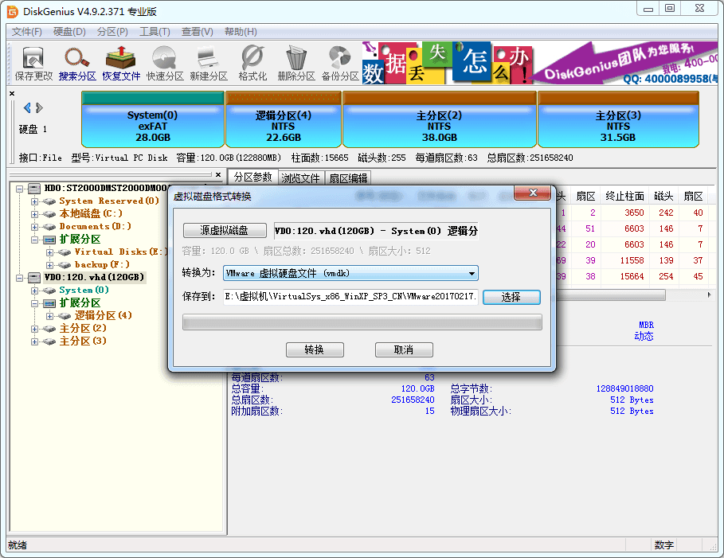724x558 pixels.
Task: Switch to the 浏览文件 tab
Action: [300, 178]
